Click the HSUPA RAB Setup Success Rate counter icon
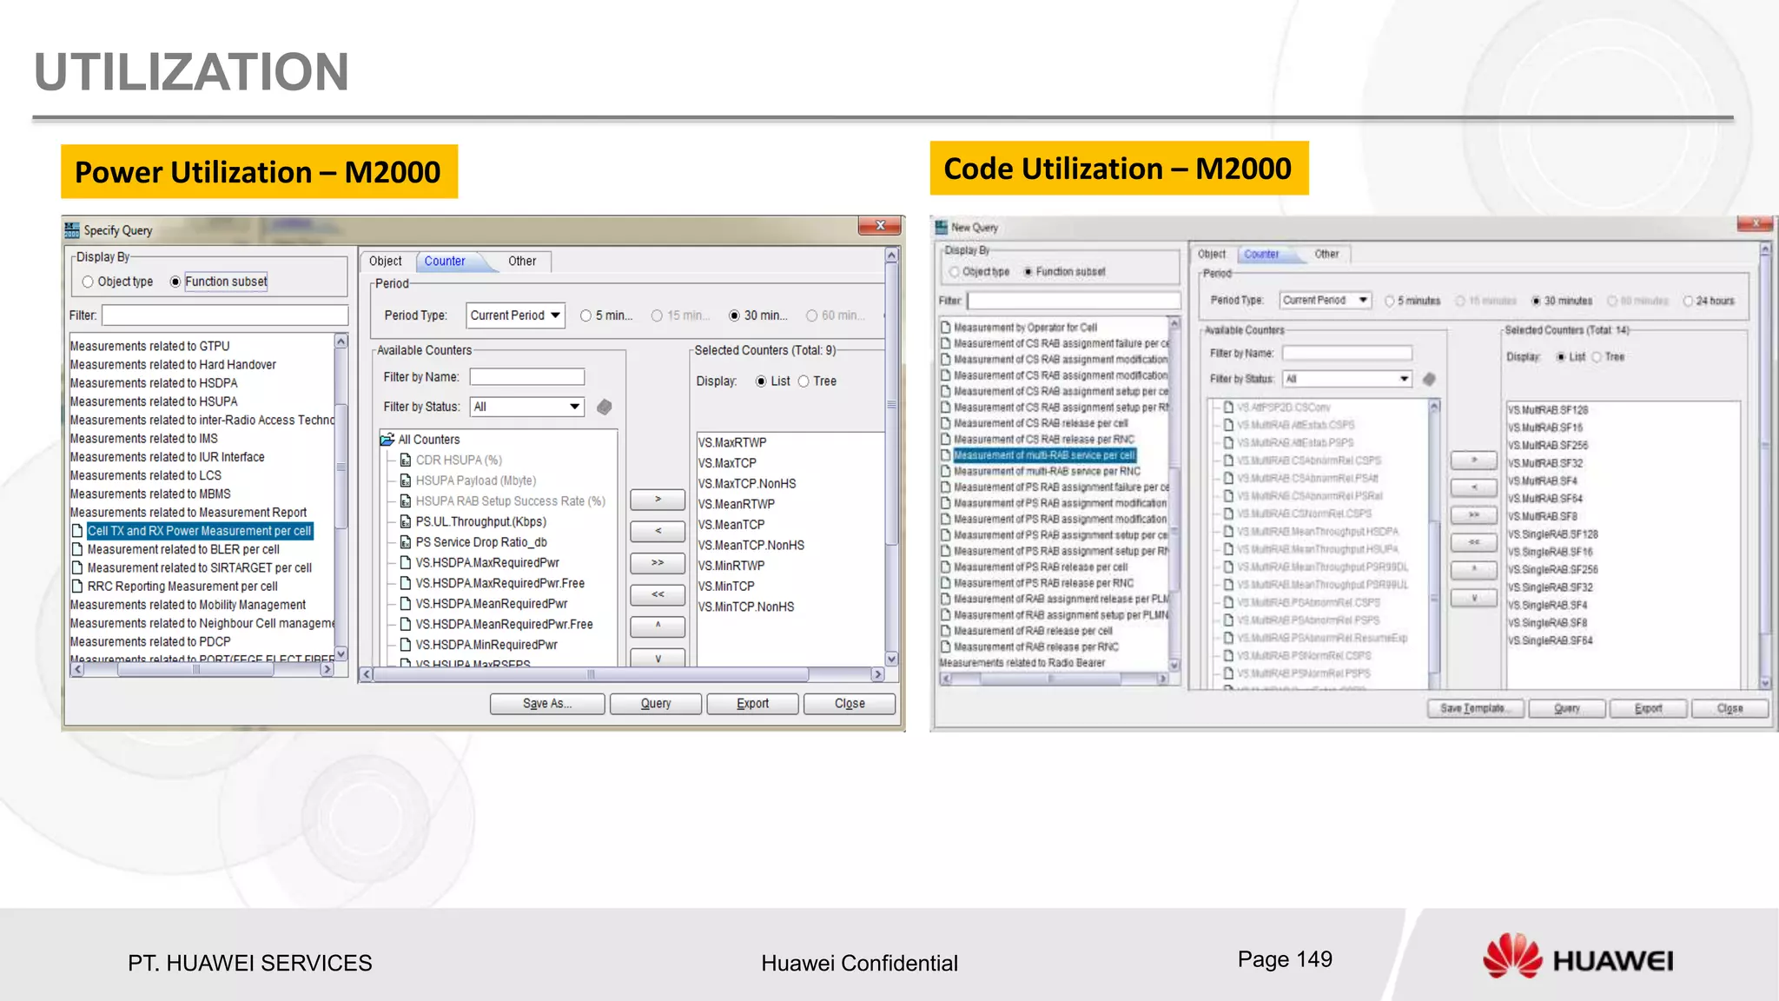Image resolution: width=1779 pixels, height=1001 pixels. pos(405,501)
